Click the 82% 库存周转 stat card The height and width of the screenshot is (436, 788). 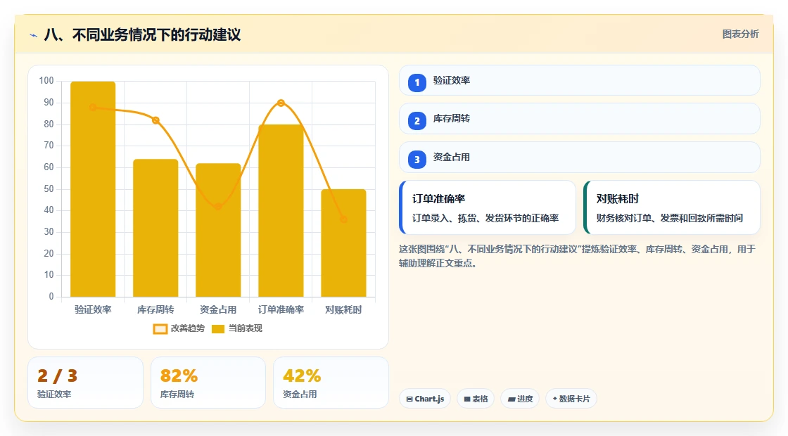point(208,383)
